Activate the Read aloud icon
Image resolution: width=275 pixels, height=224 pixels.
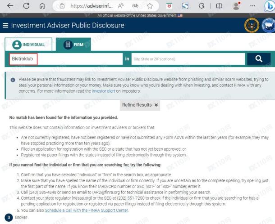120,6
